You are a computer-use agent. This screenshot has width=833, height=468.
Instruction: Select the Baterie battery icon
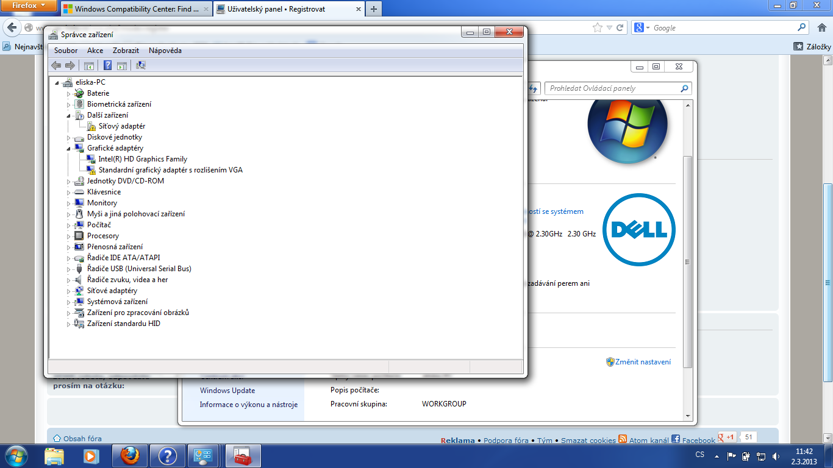tap(79, 93)
